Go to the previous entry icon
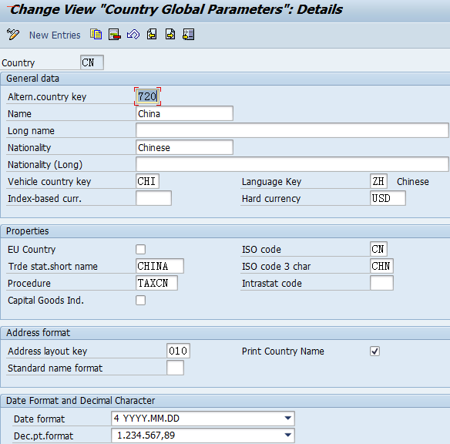The image size is (450, 444). pos(152,35)
